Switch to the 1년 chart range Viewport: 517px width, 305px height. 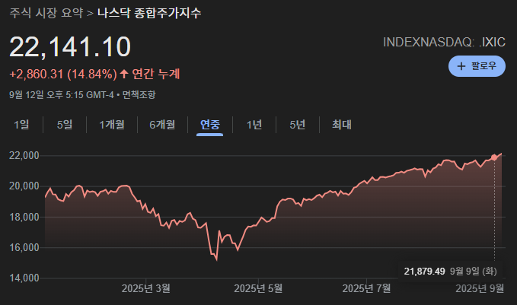point(254,125)
